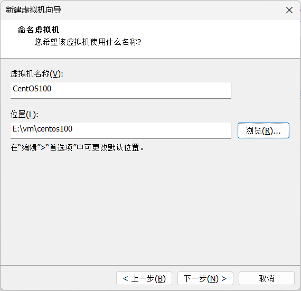Viewport: 301px width, 291px height.
Task: Go to 下一步(N) step
Action: point(205,278)
